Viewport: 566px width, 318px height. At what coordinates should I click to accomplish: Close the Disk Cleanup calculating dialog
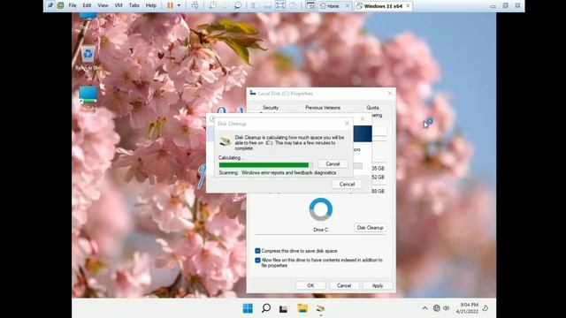click(x=347, y=124)
